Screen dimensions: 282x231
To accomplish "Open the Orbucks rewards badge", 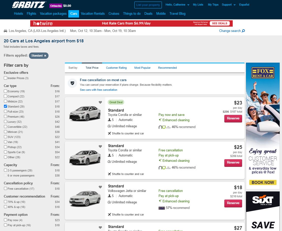I will point(56,6).
